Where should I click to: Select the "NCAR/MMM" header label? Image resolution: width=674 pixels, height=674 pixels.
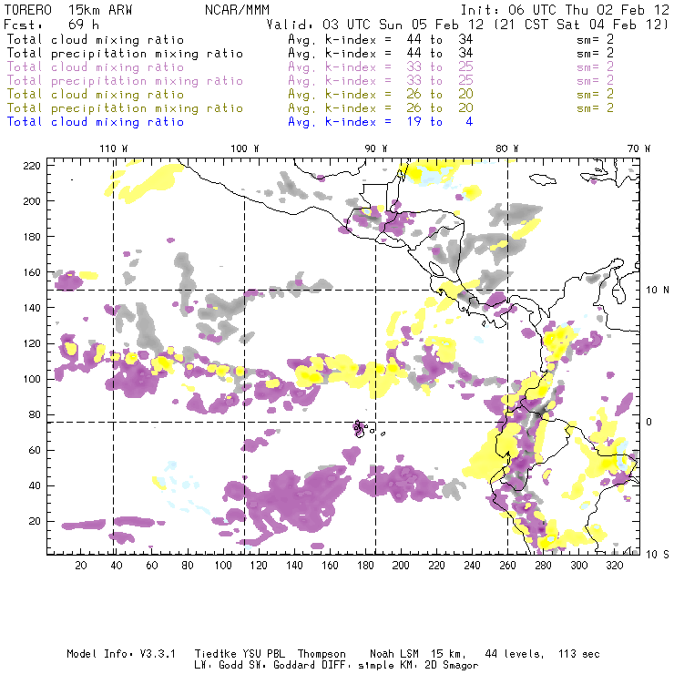coord(238,10)
